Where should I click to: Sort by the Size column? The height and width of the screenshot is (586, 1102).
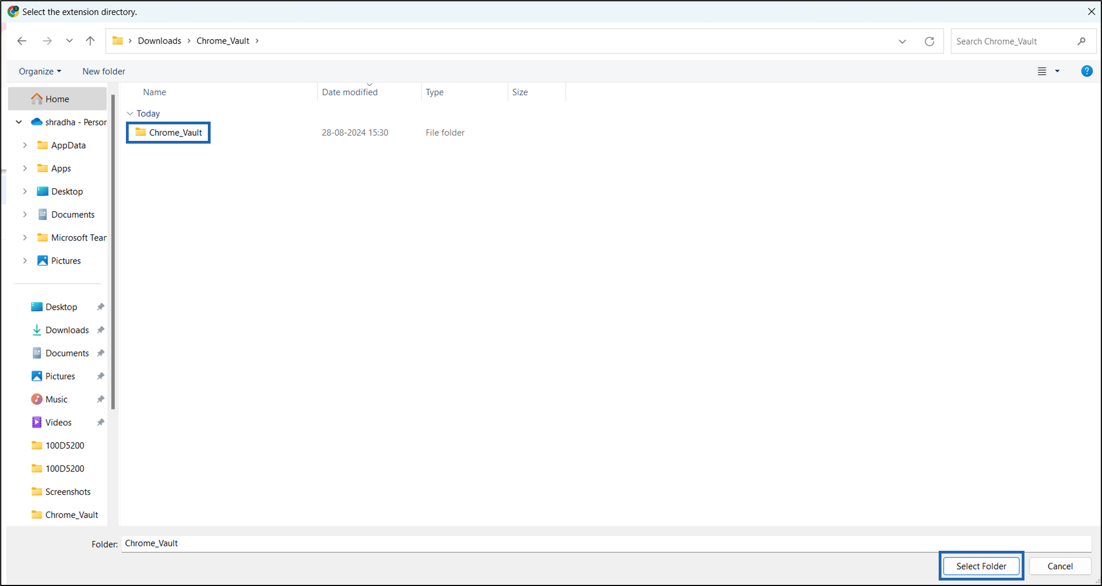tap(520, 92)
